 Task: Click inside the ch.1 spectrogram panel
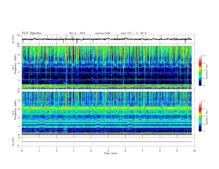[106, 67]
